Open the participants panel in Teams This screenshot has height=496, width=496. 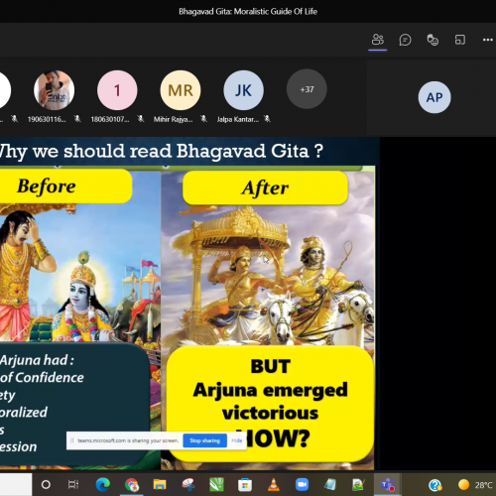click(x=378, y=40)
